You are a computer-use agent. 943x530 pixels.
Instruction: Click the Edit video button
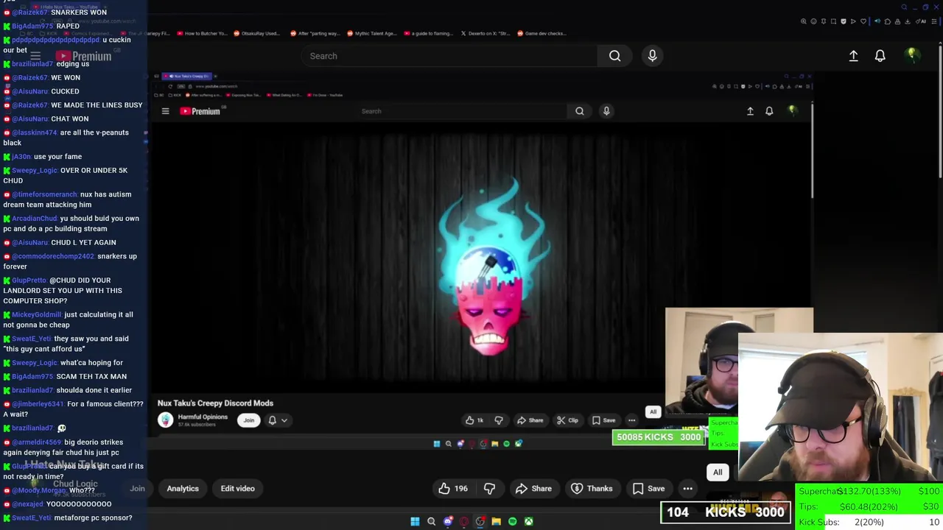(237, 489)
